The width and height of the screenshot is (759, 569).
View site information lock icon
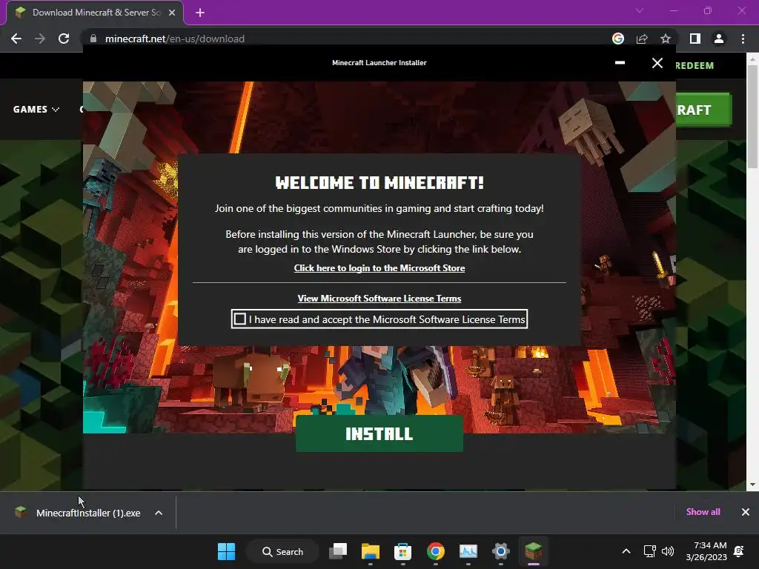pos(93,39)
